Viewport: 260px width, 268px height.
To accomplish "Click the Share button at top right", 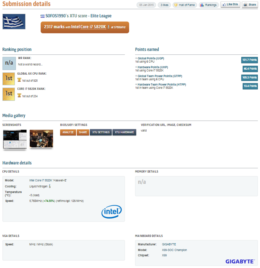I will [x=250, y=5].
